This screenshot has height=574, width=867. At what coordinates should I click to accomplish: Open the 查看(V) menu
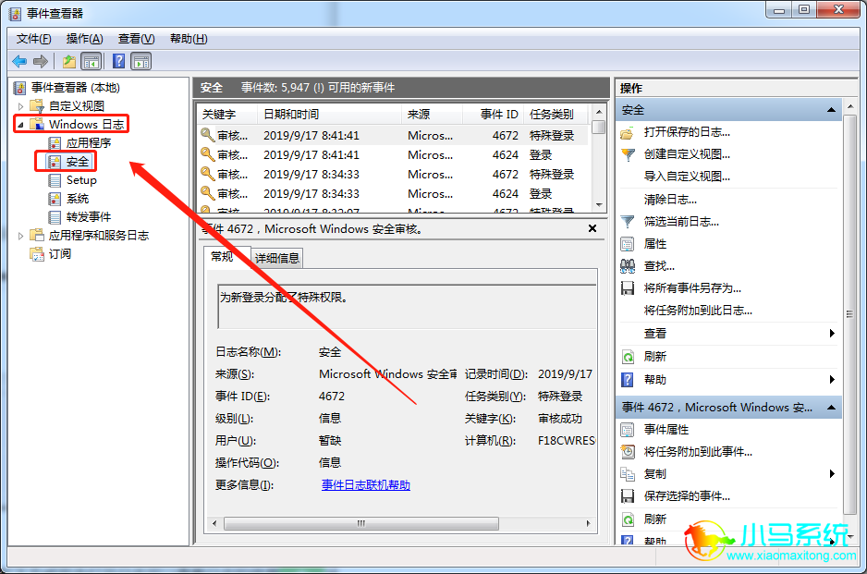136,39
